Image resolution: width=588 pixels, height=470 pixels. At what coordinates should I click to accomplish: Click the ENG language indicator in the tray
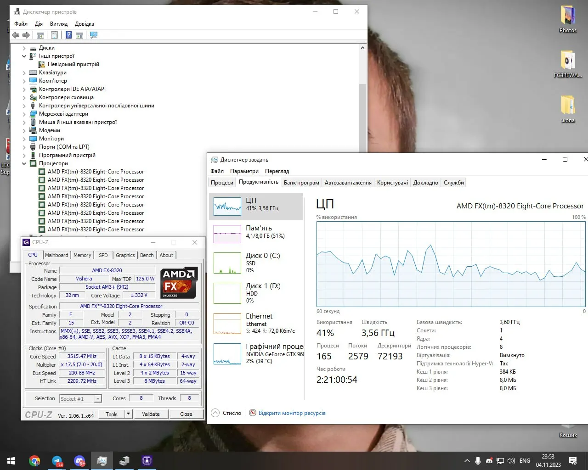[525, 461]
